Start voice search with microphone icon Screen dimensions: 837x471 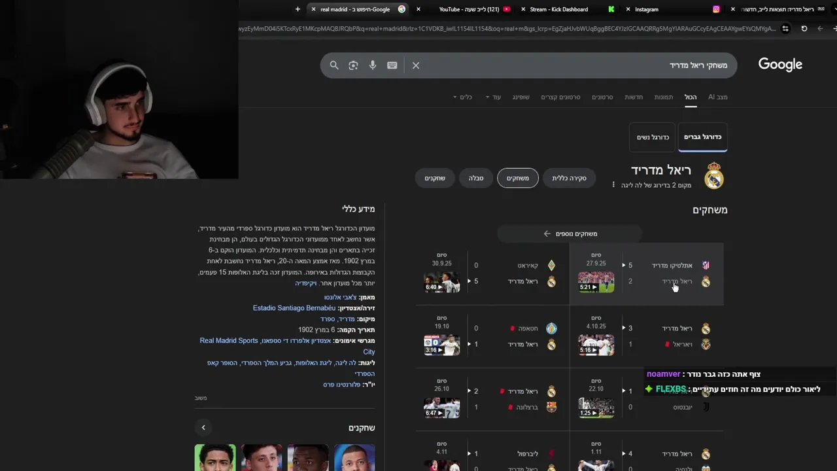point(373,65)
